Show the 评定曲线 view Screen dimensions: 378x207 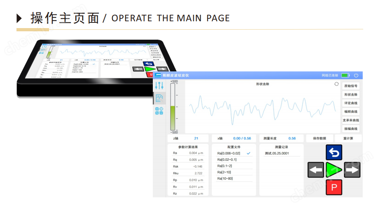[351, 103]
